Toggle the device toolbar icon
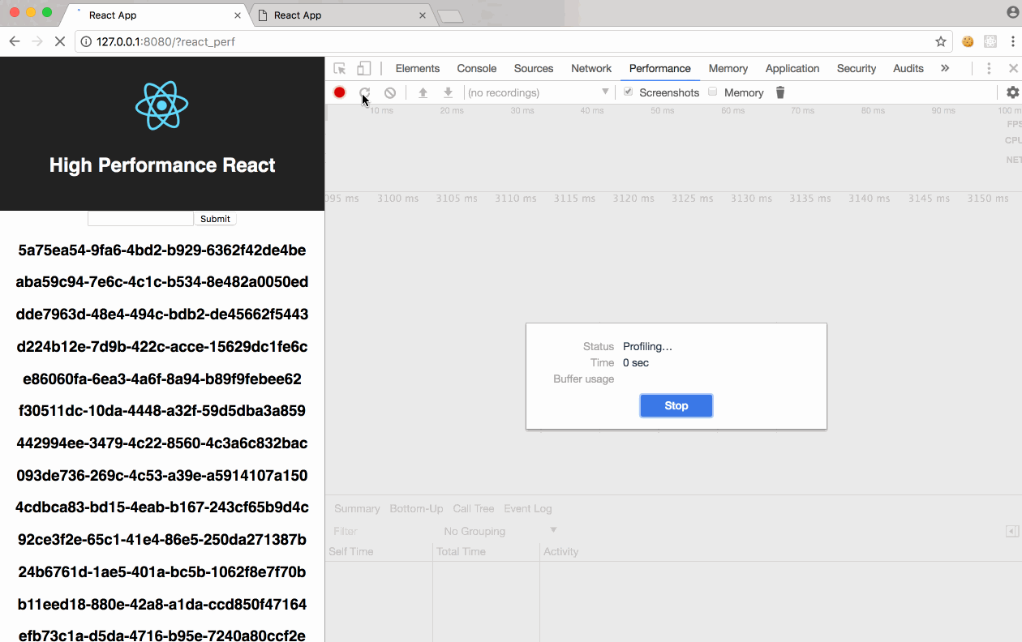Screen dimensions: 1022x642 tap(364, 69)
